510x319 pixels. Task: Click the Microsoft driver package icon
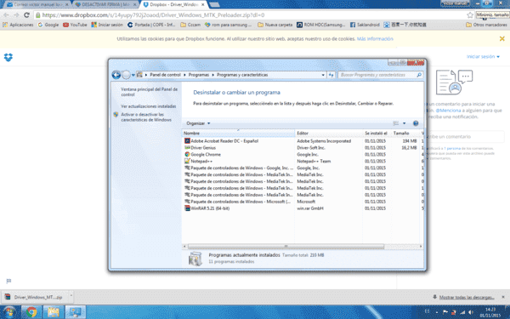(x=187, y=202)
